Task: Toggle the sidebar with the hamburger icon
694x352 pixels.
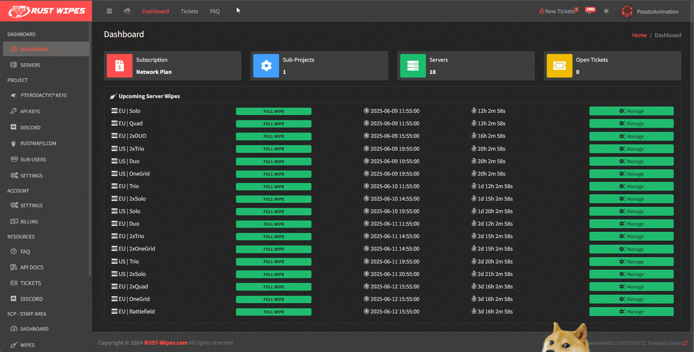Action: pyautogui.click(x=109, y=11)
